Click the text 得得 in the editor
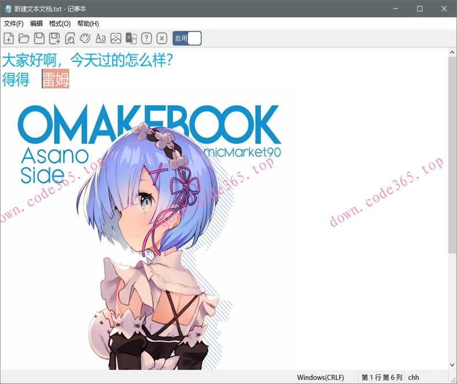The height and width of the screenshot is (384, 457). pyautogui.click(x=16, y=79)
